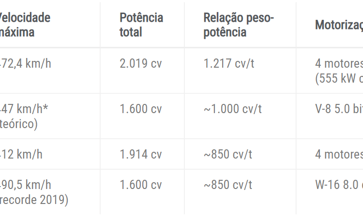
Task: Select 1.600 cv in the recorde 2019 row
Action: pos(141,185)
